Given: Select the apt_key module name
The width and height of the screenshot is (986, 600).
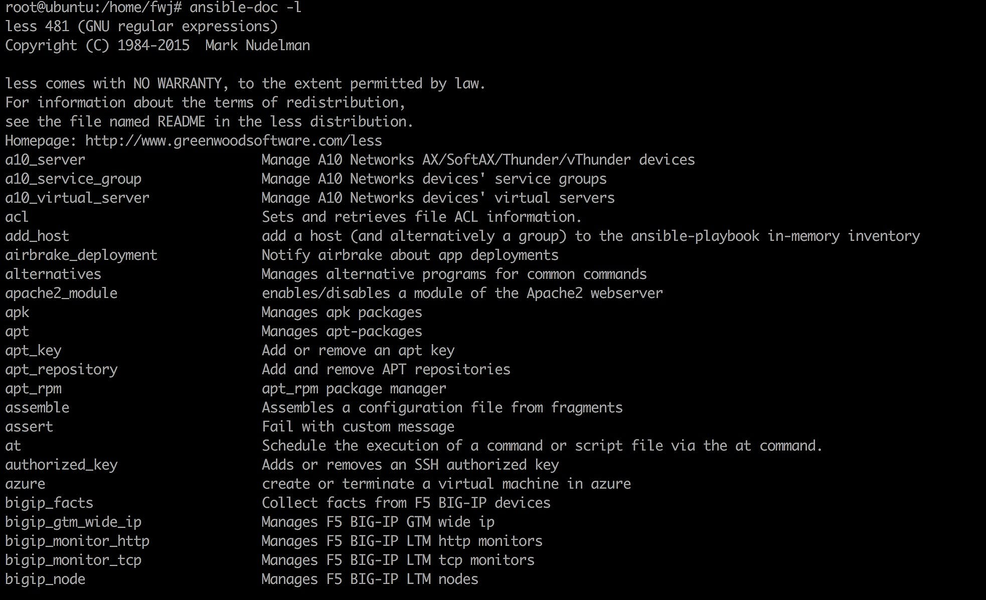Looking at the screenshot, I should point(33,351).
